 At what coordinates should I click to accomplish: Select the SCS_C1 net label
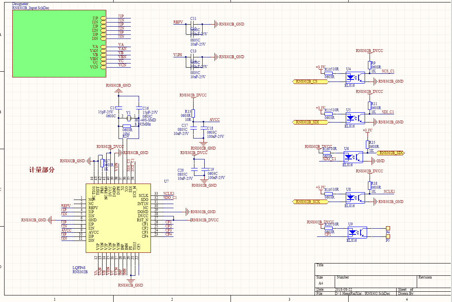click(x=388, y=71)
